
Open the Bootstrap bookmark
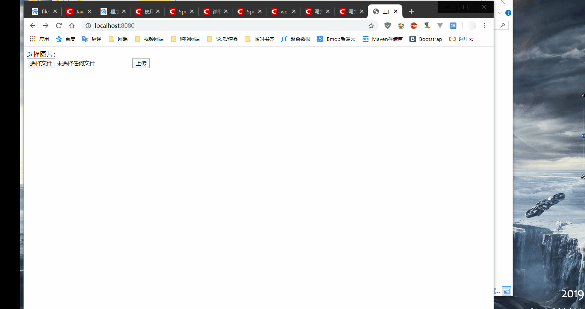click(x=425, y=39)
